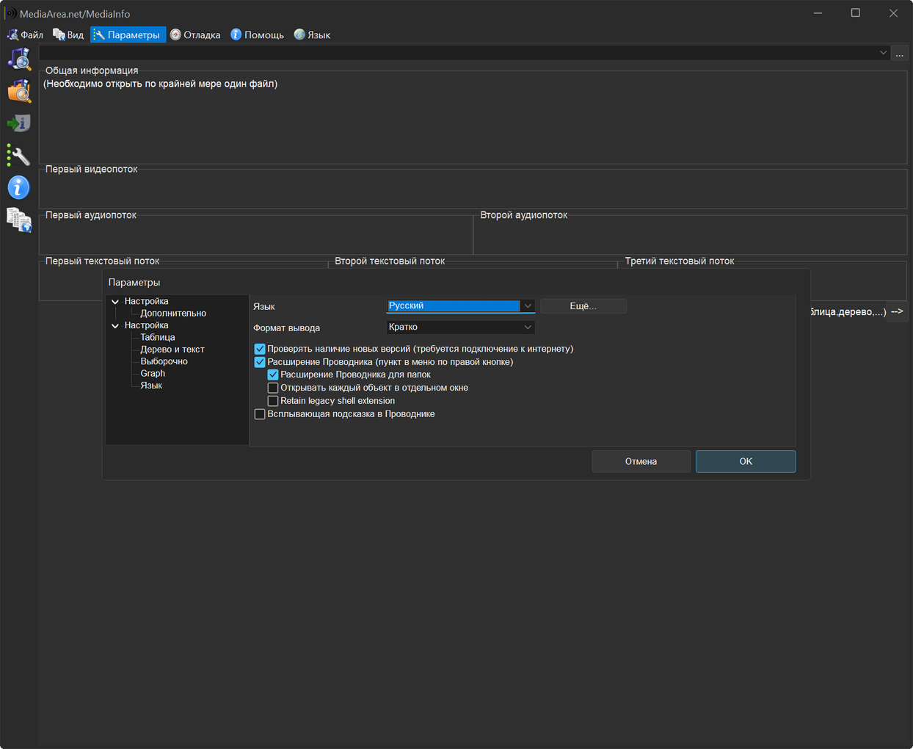
Task: Click the open folder icon in sidebar
Action: [x=19, y=91]
